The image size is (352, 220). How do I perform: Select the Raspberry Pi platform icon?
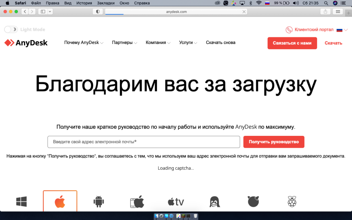(x=292, y=201)
